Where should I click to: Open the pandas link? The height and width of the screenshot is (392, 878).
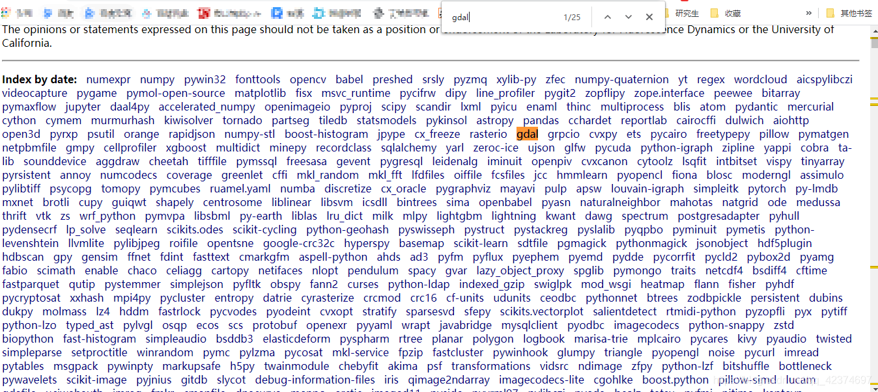541,120
